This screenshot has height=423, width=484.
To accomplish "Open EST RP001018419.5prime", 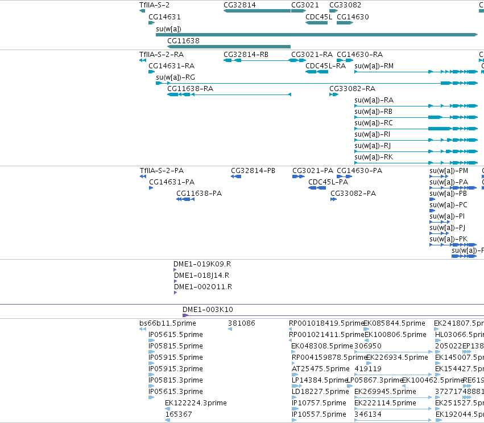I will point(326,323).
